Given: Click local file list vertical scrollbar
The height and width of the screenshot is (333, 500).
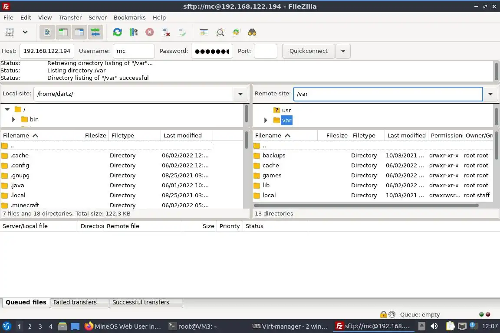Looking at the screenshot, I should pyautogui.click(x=247, y=140).
